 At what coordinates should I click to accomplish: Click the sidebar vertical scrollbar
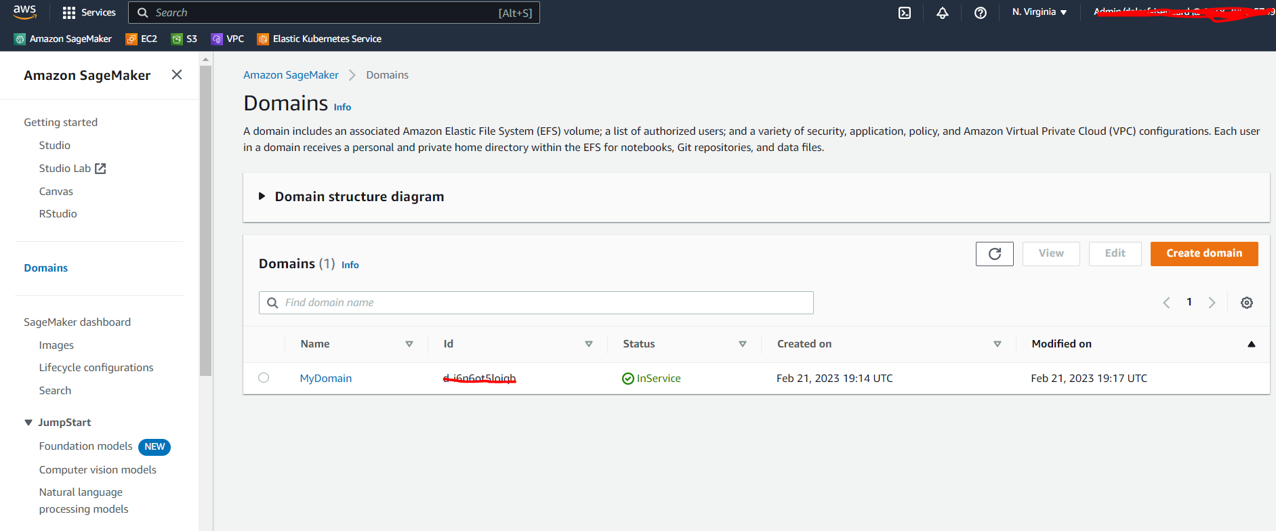[x=206, y=220]
